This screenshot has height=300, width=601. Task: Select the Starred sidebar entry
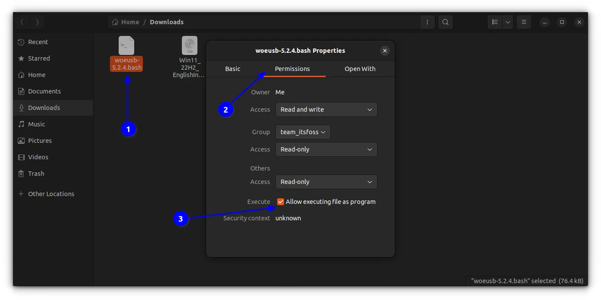click(x=39, y=58)
